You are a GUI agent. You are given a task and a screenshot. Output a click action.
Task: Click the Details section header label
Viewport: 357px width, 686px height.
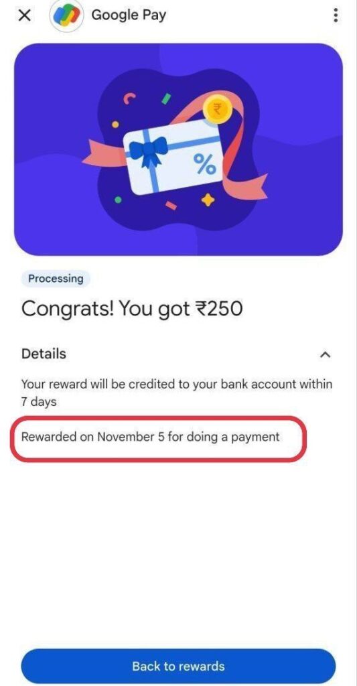[44, 354]
